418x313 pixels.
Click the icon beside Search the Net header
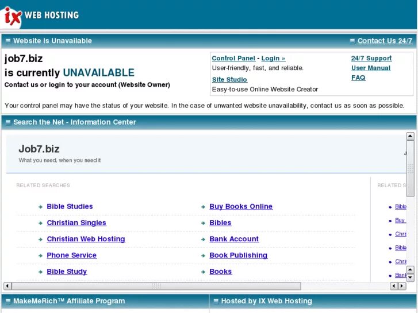(8, 122)
